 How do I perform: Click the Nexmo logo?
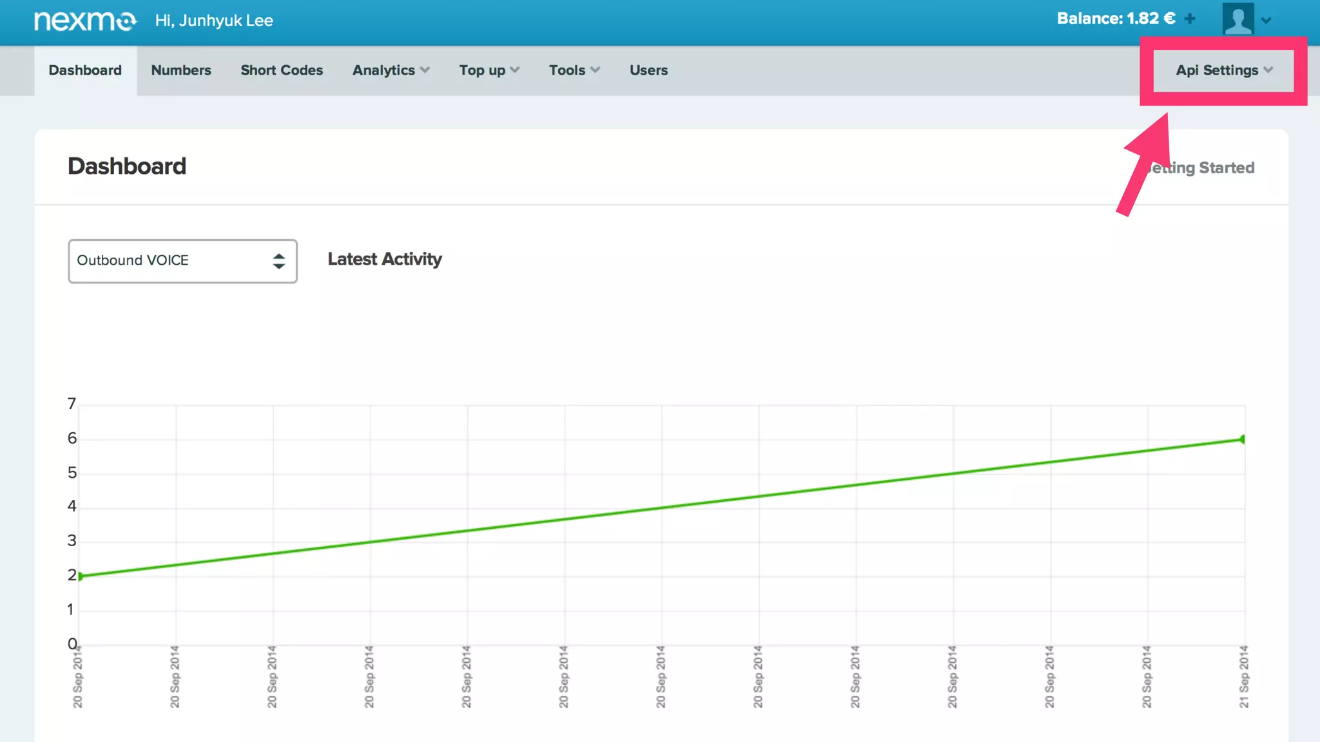pyautogui.click(x=85, y=21)
